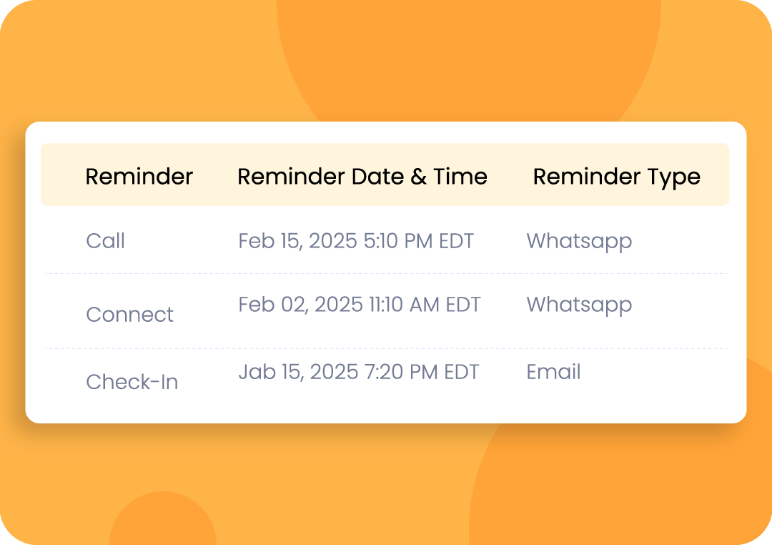Click the cream-colored table header bar
Image resolution: width=772 pixels, height=545 pixels.
[385, 175]
